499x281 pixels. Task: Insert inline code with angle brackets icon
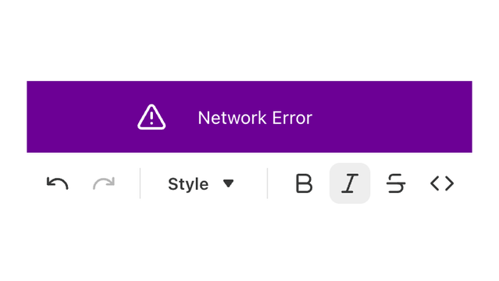(x=442, y=183)
